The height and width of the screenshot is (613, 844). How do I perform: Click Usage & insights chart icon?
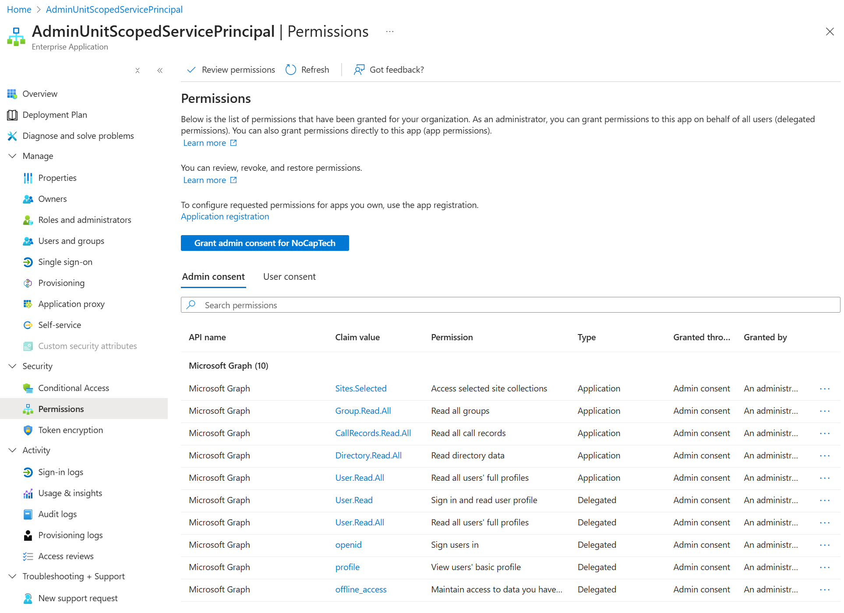click(x=28, y=493)
